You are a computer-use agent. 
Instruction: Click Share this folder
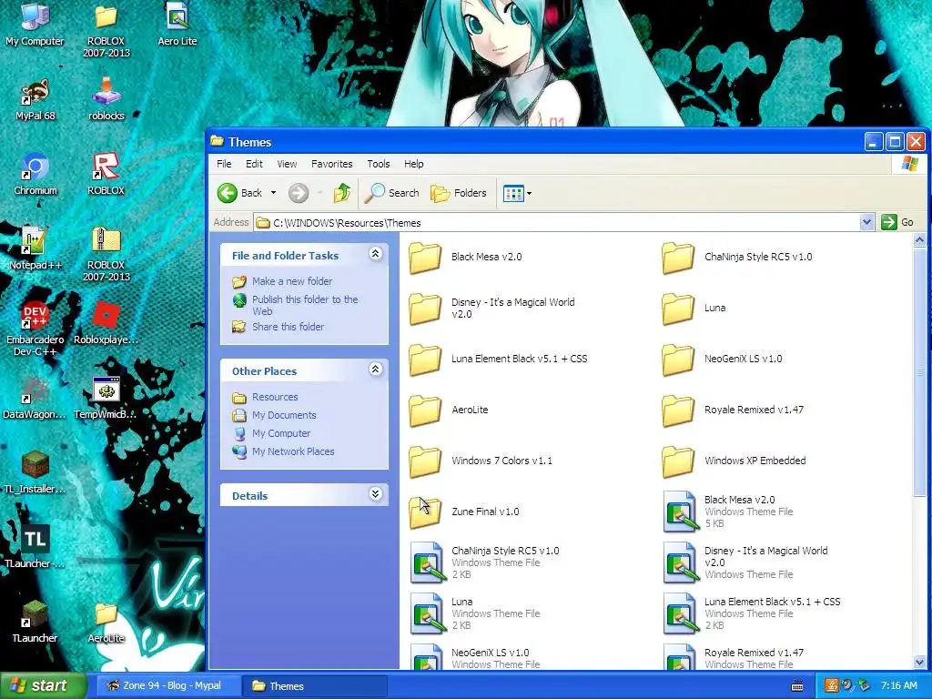click(279, 327)
